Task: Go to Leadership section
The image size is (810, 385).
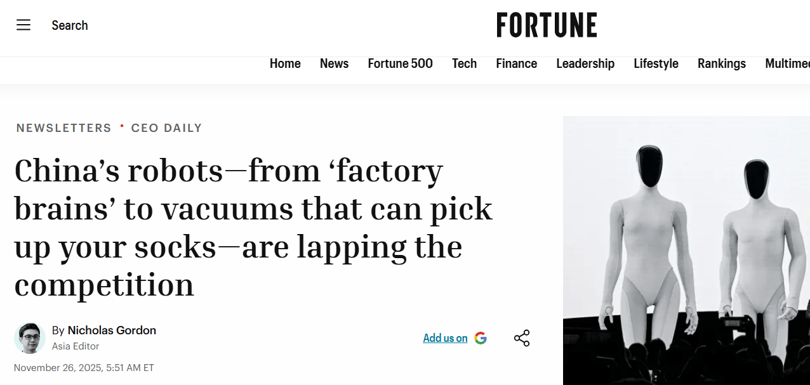Action: 585,63
